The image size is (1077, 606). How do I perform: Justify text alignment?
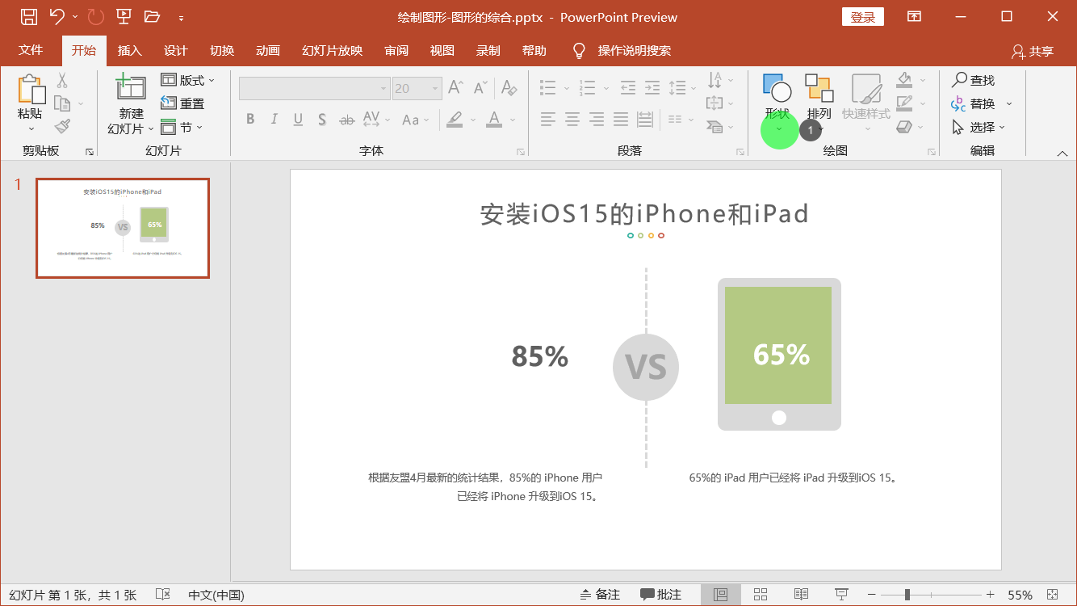(621, 120)
